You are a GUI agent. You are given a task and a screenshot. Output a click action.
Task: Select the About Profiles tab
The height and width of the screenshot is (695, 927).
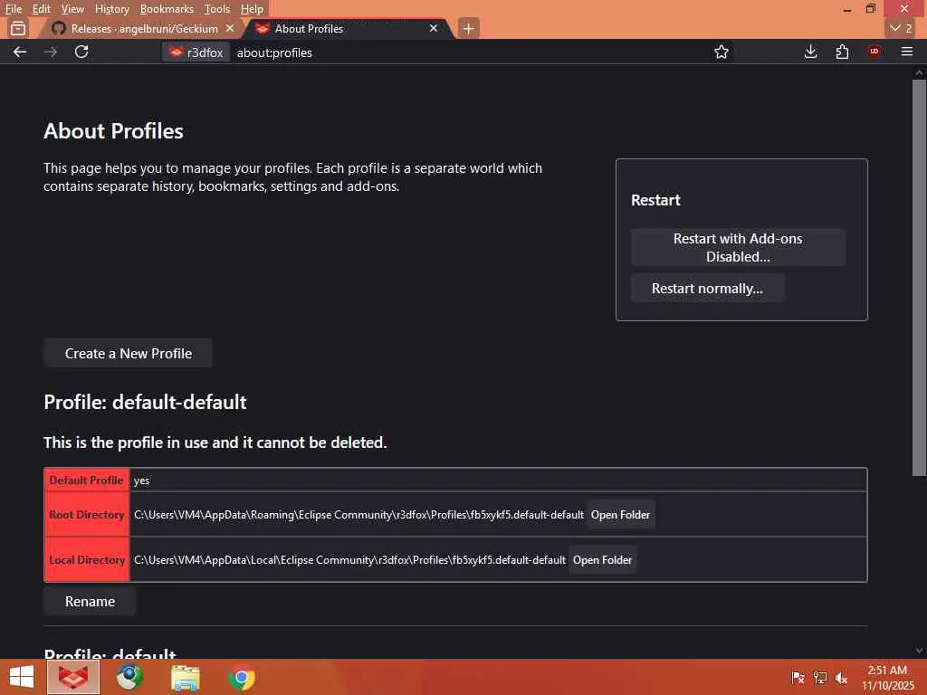tap(349, 28)
